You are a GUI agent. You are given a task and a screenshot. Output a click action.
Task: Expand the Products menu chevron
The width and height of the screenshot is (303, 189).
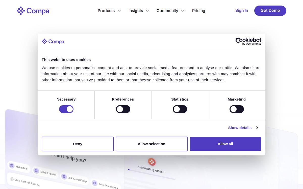[x=119, y=11]
